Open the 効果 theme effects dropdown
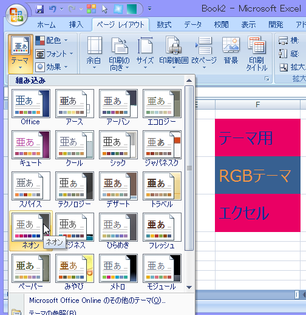The width and height of the screenshot is (306, 315). point(52,67)
